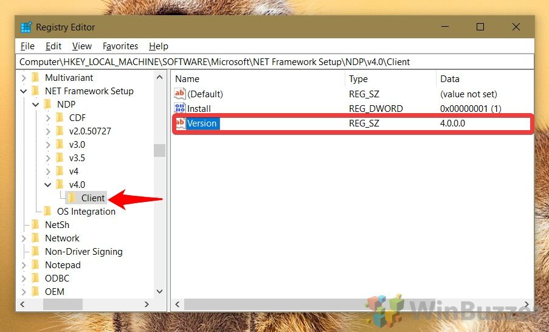Click the Version string value icon
This screenshot has width=549, height=332.
coord(180,123)
